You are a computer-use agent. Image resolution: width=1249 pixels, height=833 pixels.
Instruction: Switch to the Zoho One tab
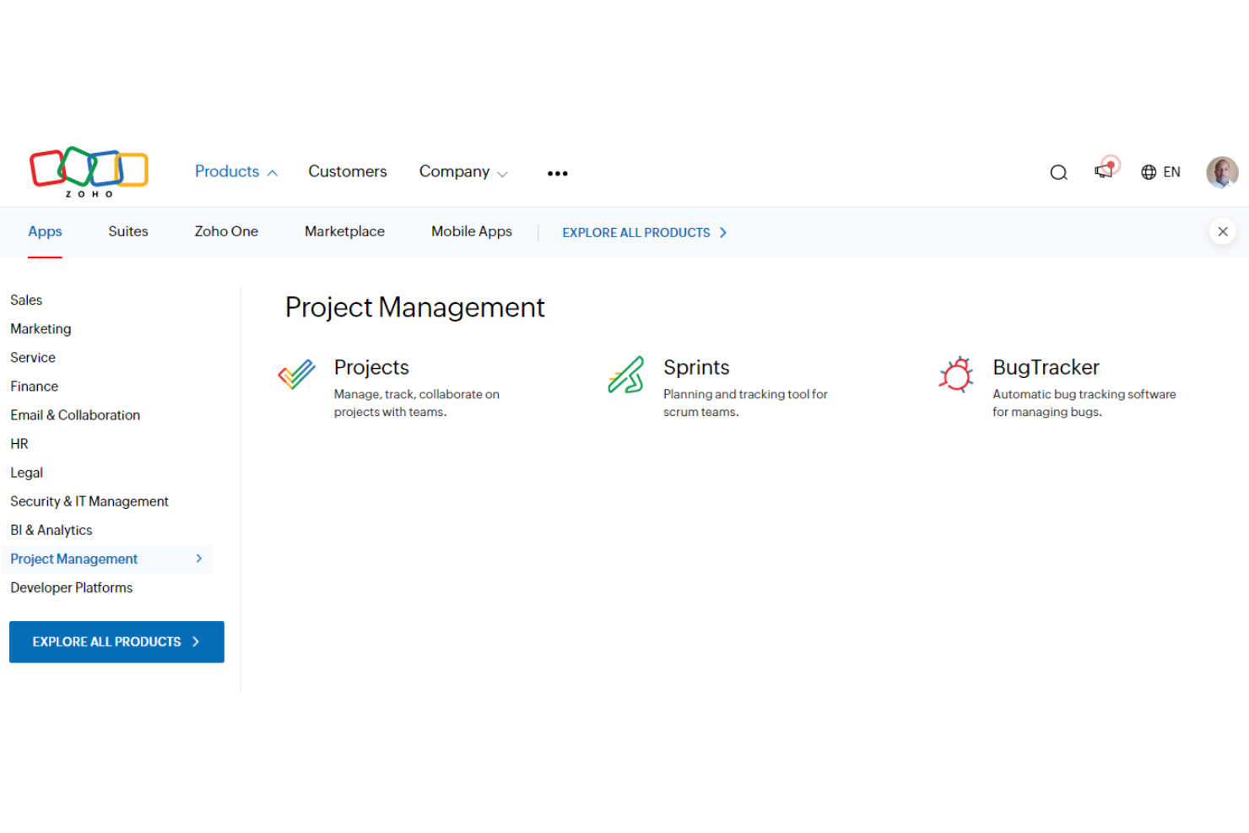tap(226, 231)
